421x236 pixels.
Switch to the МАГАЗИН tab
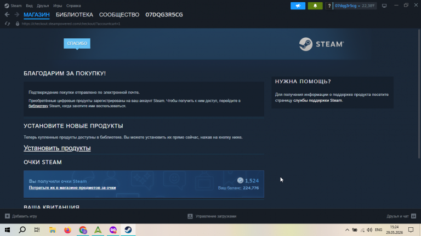click(x=37, y=15)
